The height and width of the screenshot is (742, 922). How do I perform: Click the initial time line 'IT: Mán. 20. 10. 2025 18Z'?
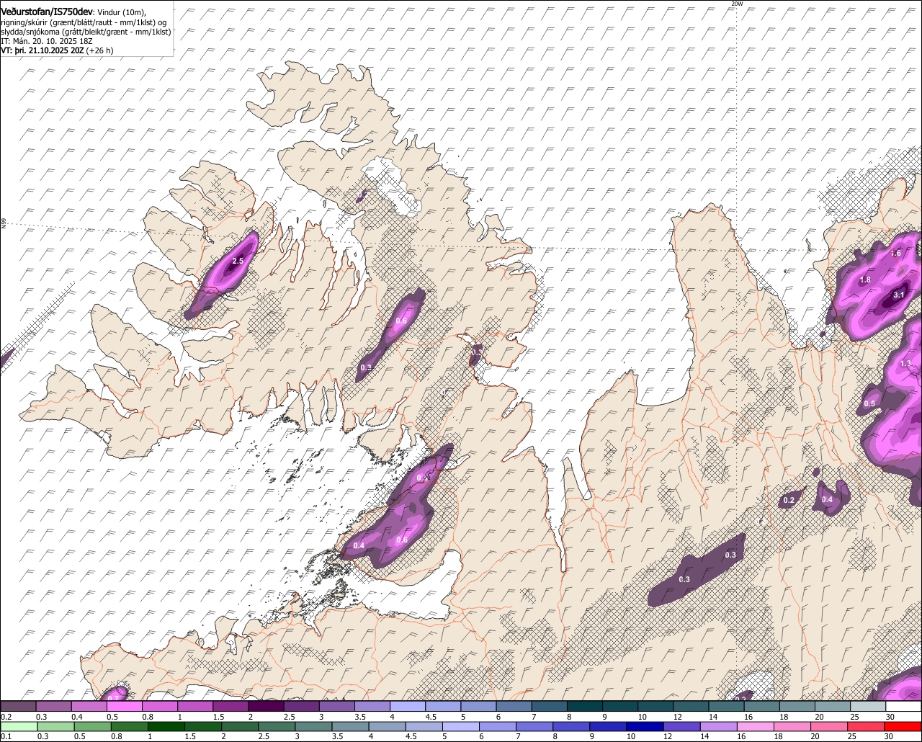(45, 42)
